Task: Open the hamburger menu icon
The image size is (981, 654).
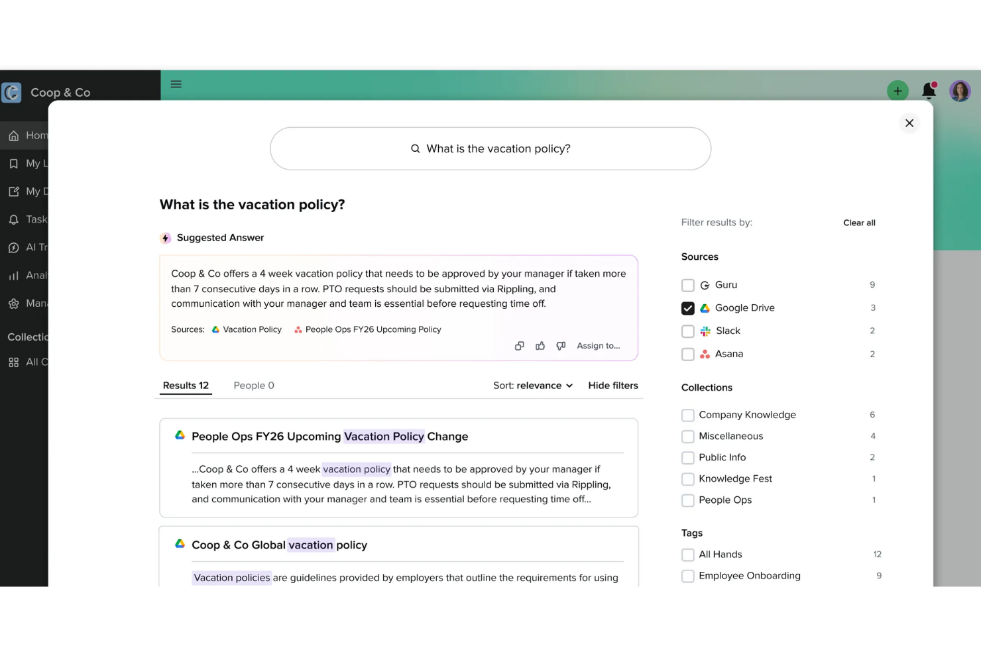Action: [176, 84]
